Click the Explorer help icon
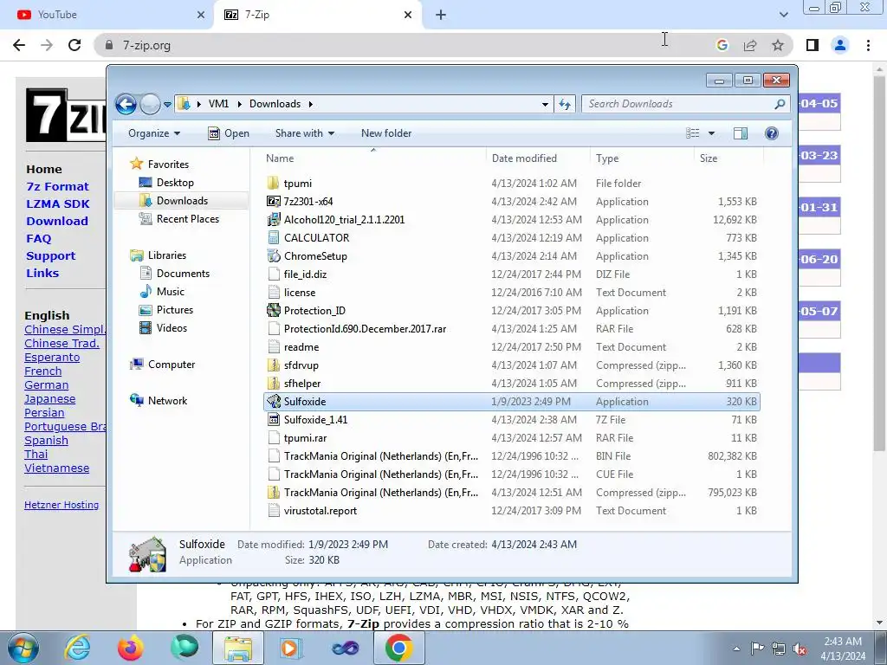This screenshot has height=665, width=887. [x=772, y=133]
